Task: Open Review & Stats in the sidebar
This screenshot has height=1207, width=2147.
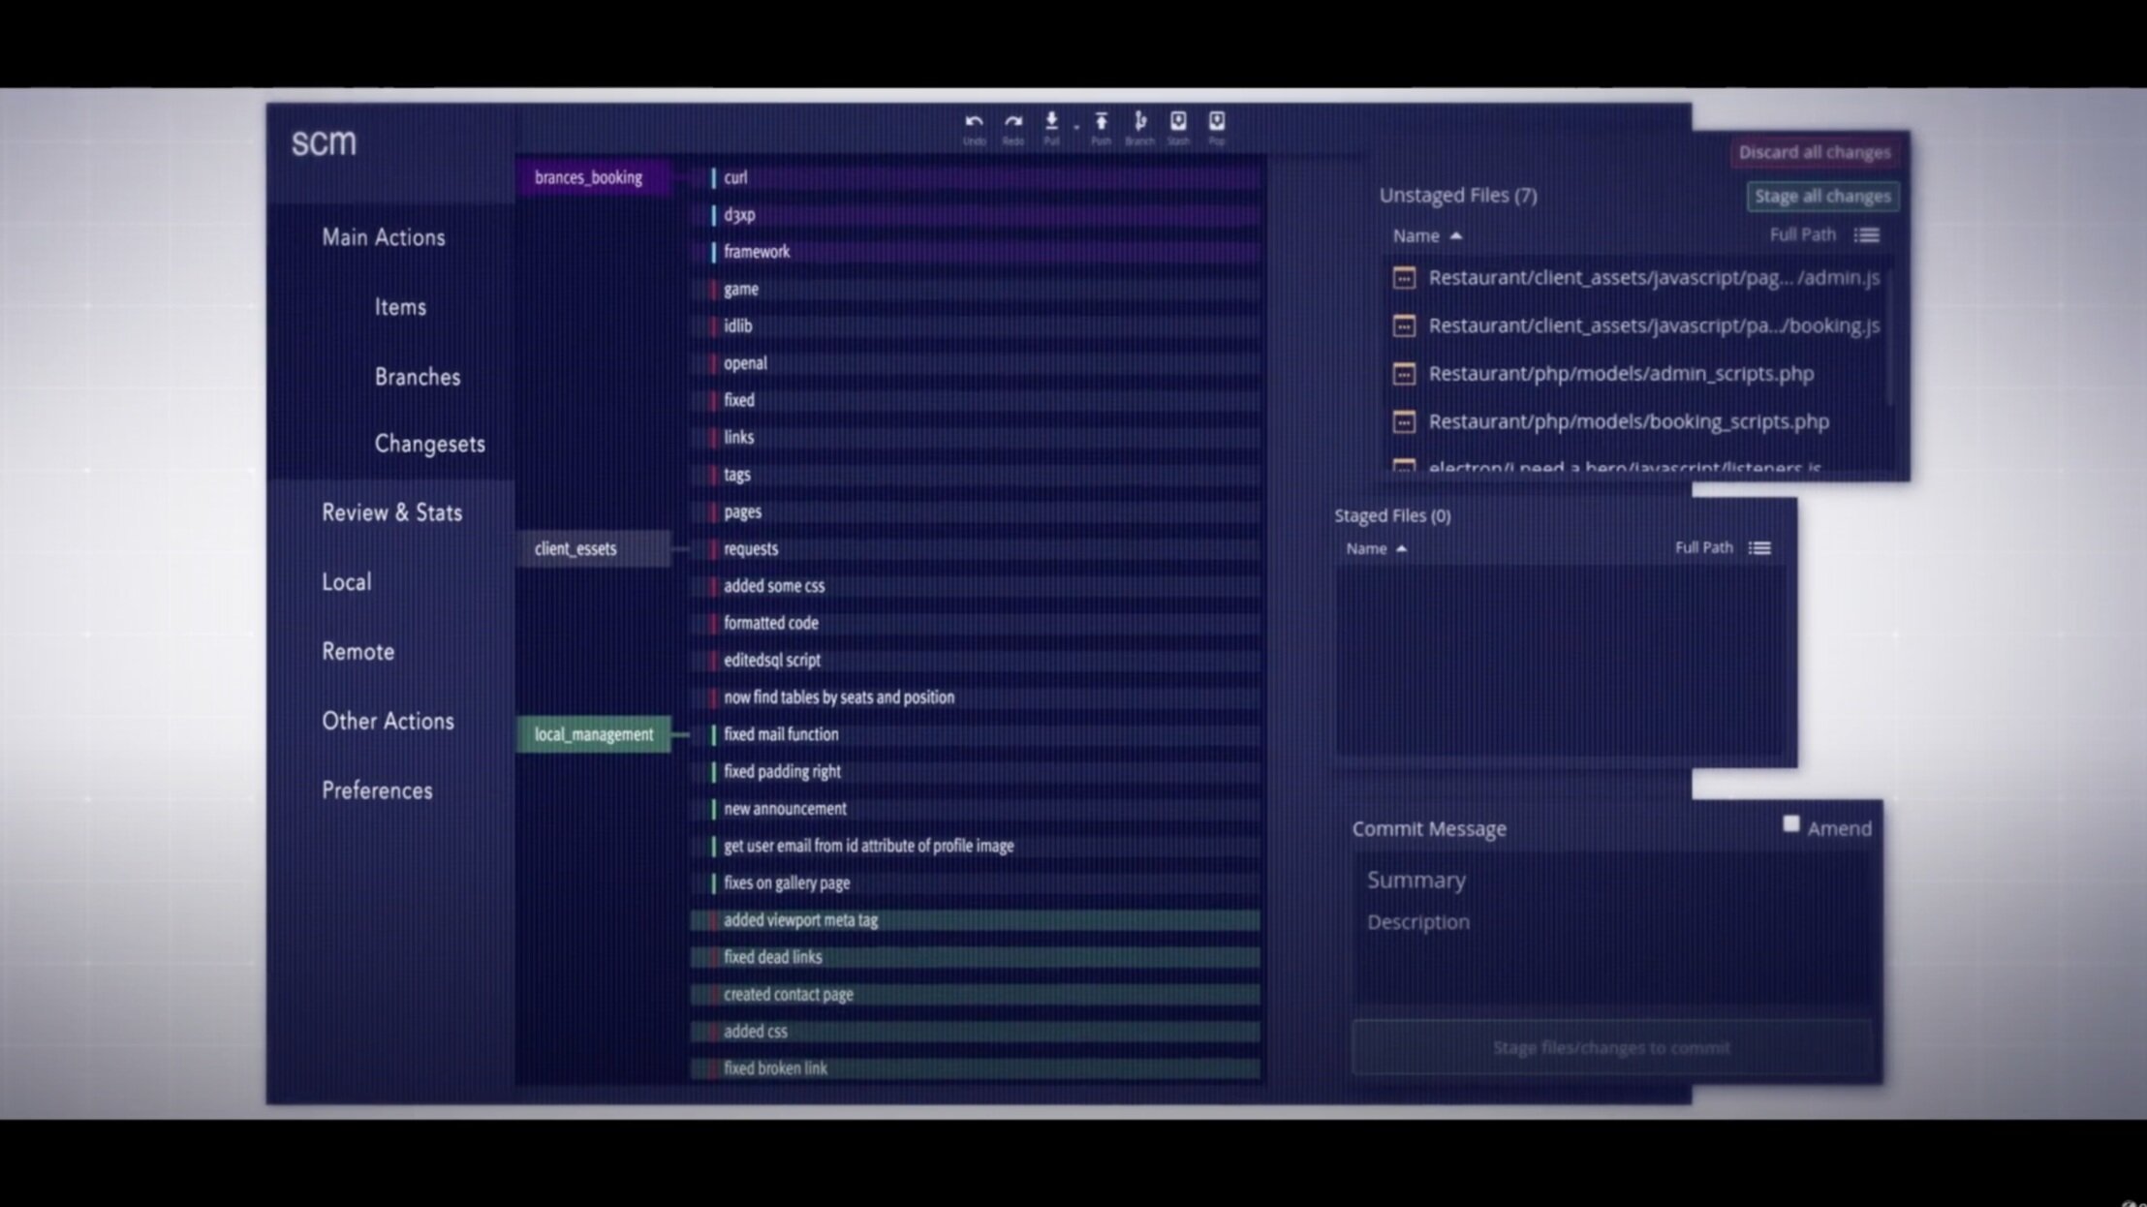Action: point(391,512)
